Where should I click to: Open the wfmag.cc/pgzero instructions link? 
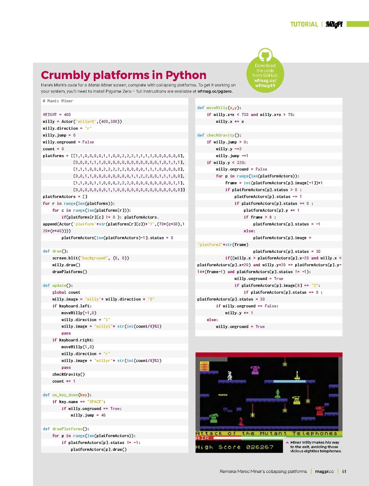click(x=215, y=91)
